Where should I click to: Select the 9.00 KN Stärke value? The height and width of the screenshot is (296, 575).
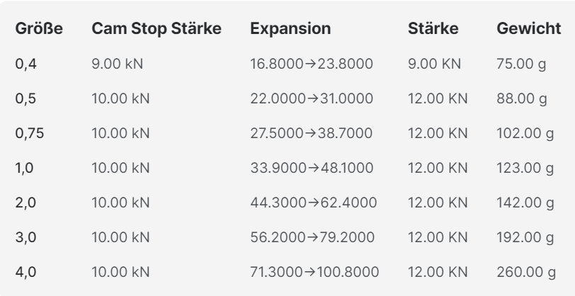pyautogui.click(x=435, y=63)
